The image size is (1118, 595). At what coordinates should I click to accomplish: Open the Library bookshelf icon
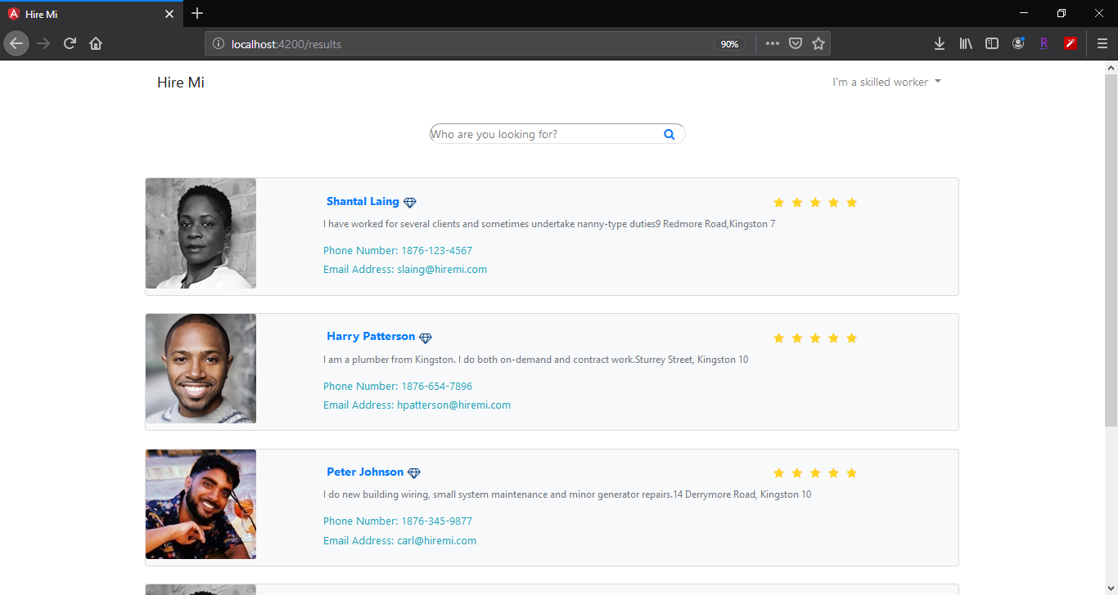coord(966,43)
